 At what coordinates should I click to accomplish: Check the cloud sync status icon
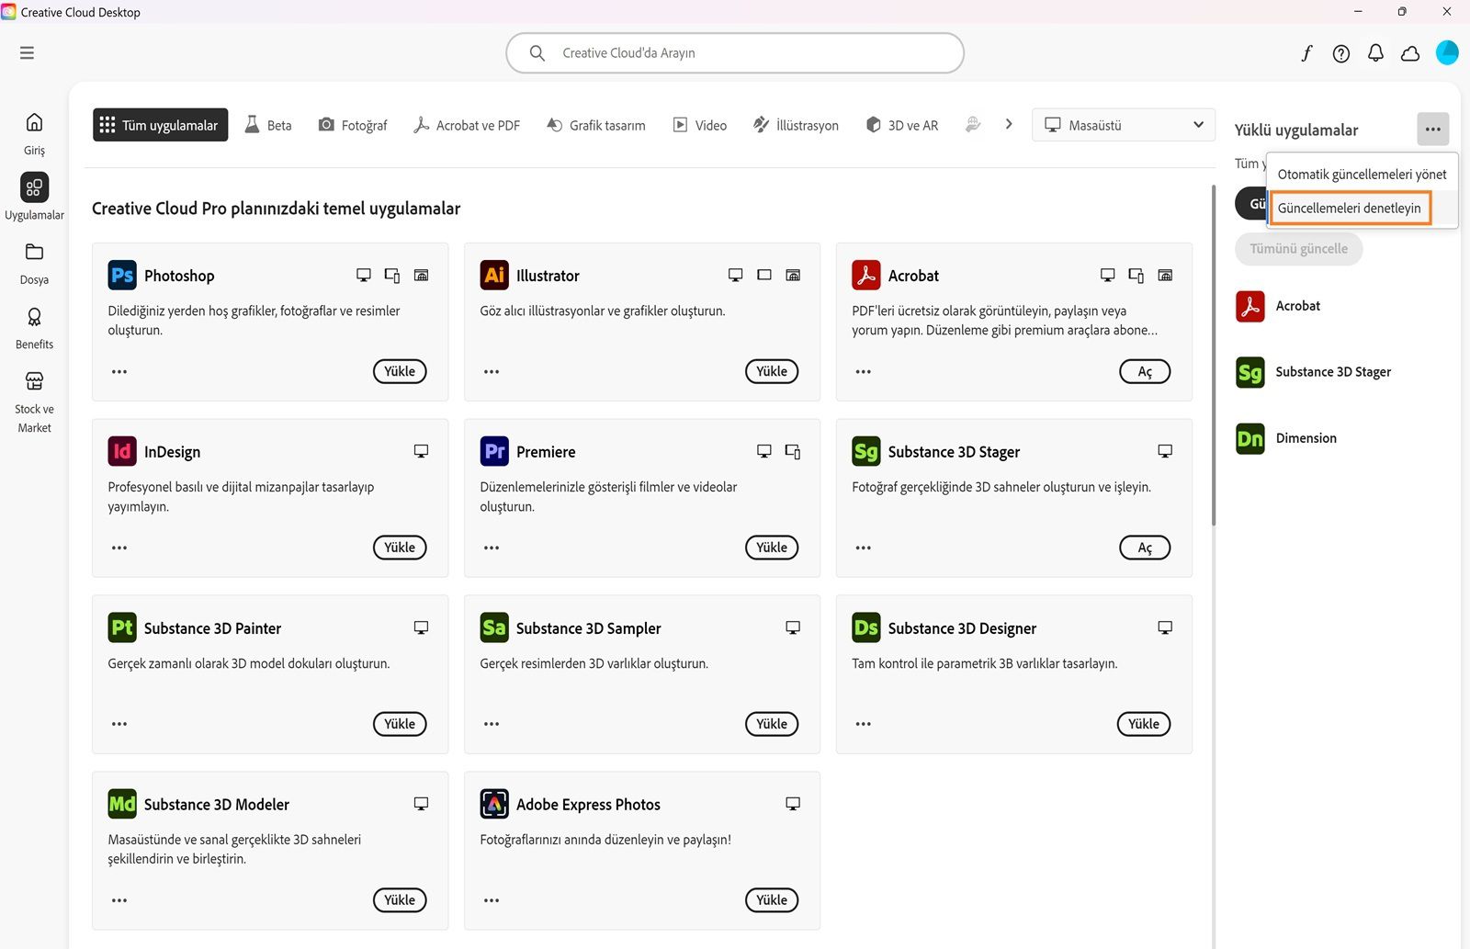(1410, 53)
